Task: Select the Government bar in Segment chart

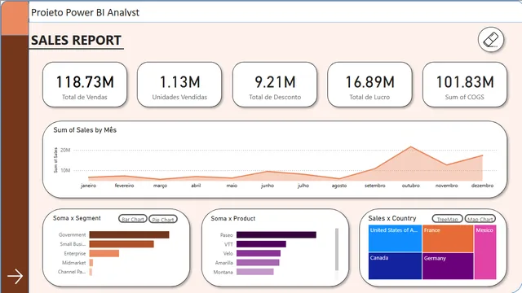Action: (129, 235)
